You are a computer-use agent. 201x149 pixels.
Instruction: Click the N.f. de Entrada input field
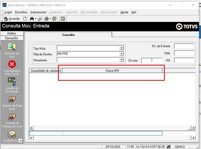coord(184,46)
